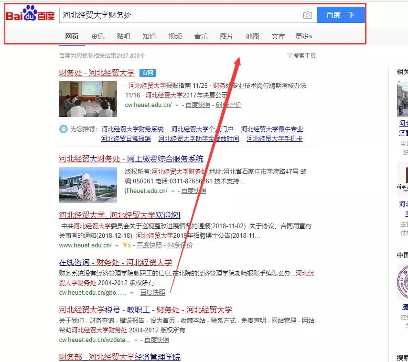Click the V3 credibility badge
The image size is (408, 362).
pos(127,245)
